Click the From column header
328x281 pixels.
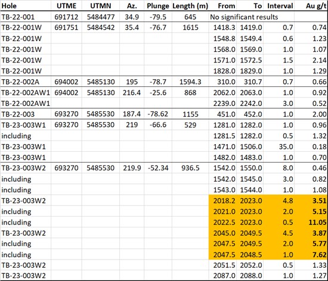pyautogui.click(x=227, y=6)
